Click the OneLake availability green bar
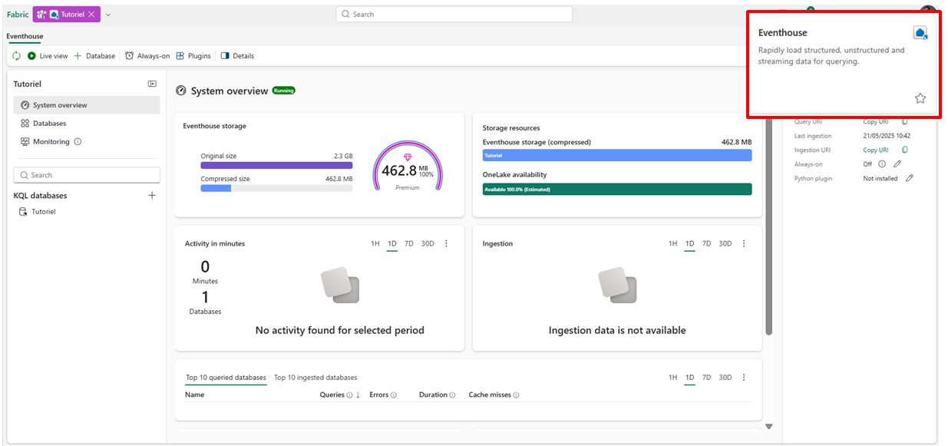The image size is (948, 446). pyautogui.click(x=617, y=190)
